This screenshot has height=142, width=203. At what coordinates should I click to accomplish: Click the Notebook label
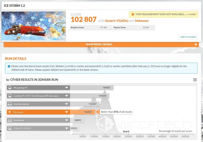click(19, 120)
